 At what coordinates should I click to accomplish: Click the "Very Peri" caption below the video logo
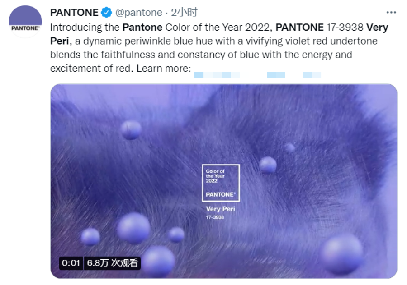(221, 209)
